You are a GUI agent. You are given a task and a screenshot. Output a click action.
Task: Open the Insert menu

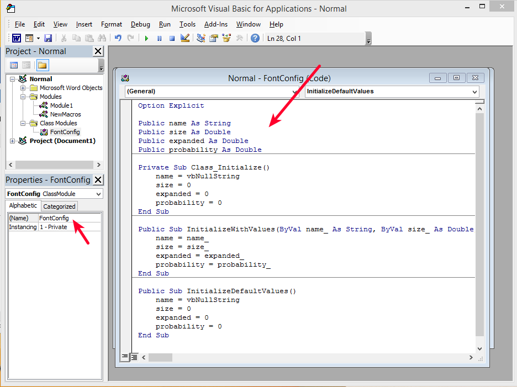pyautogui.click(x=84, y=24)
